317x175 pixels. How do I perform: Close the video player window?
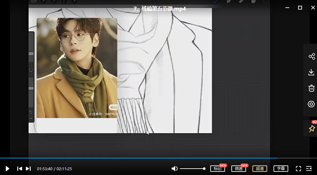[x=313, y=8]
